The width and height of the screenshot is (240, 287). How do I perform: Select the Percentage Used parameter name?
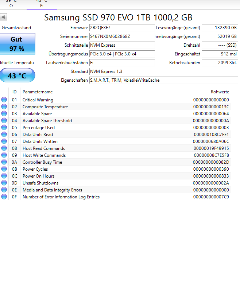(39, 128)
